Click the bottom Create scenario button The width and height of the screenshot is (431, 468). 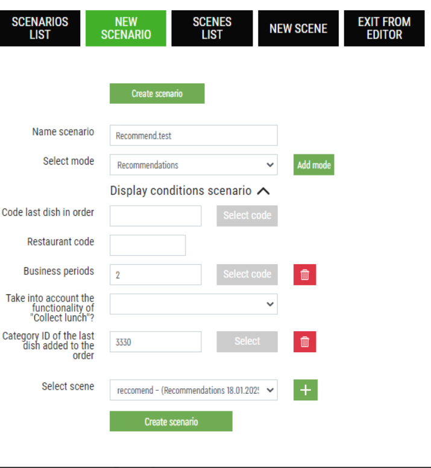tap(171, 421)
